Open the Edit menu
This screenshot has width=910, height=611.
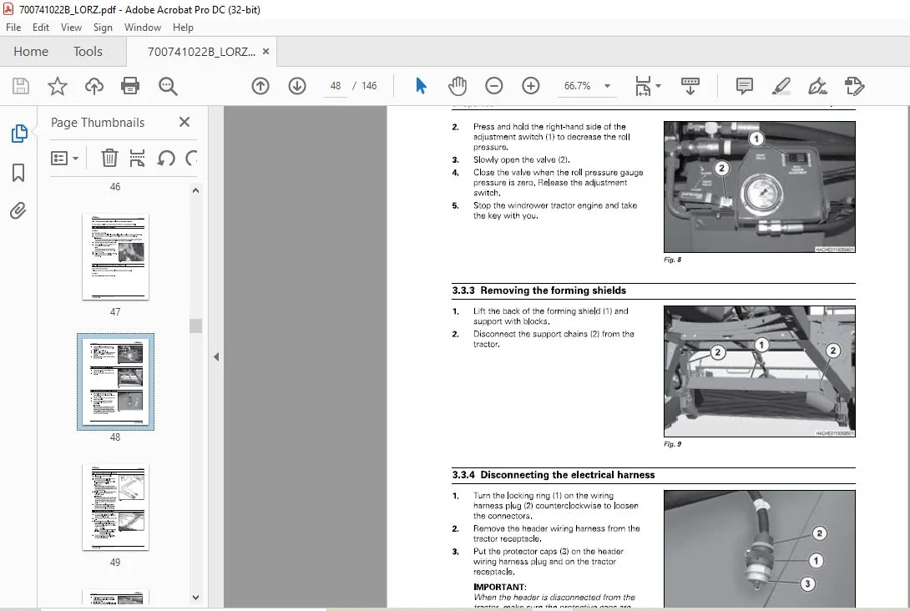[41, 28]
